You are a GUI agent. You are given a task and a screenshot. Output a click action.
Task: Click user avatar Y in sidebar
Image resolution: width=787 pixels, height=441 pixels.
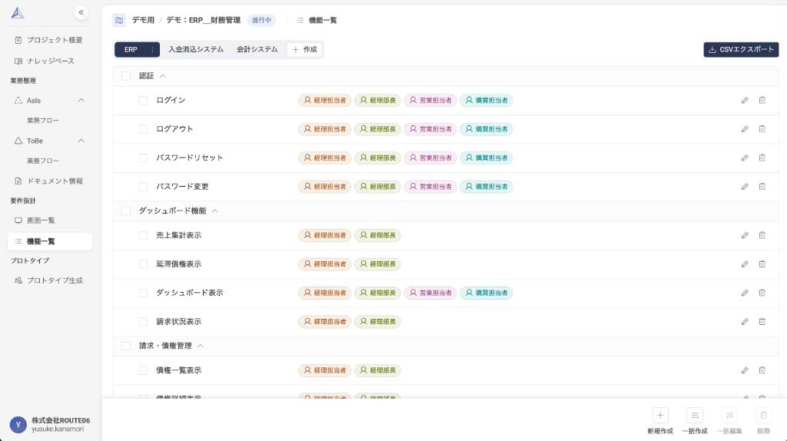(18, 424)
